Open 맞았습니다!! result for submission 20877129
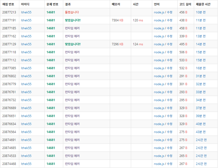The width and height of the screenshot is (218, 168). (73, 44)
